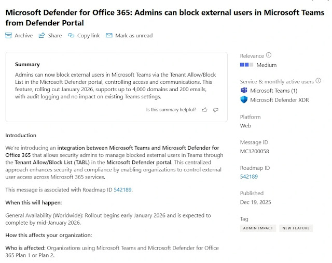Click the 'Is this summary helpful?' text
332x263 pixels.
(171, 110)
